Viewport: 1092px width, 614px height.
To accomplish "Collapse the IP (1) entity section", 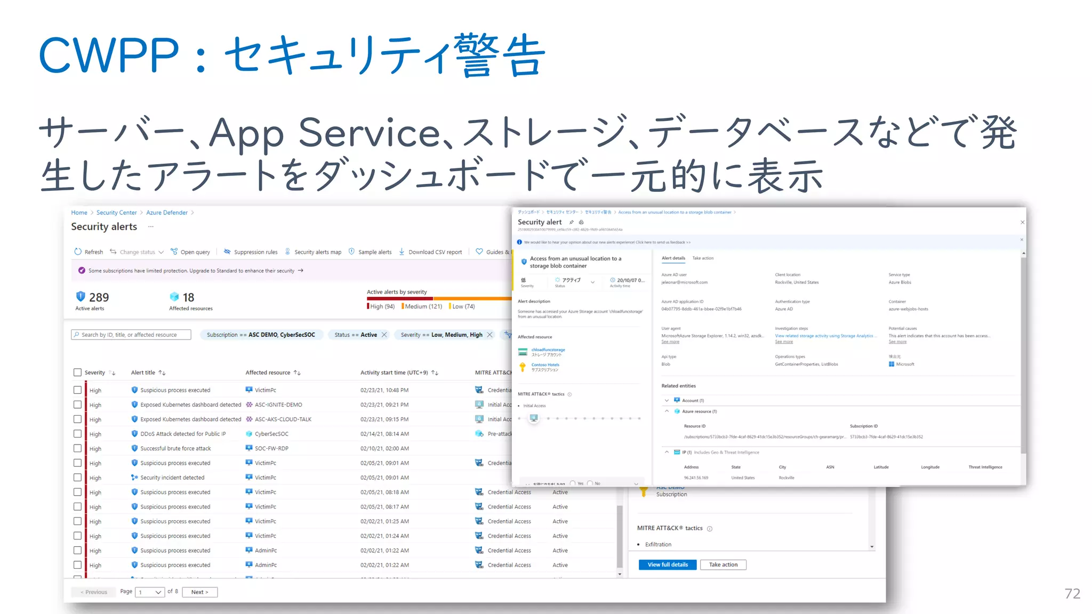I will [667, 452].
